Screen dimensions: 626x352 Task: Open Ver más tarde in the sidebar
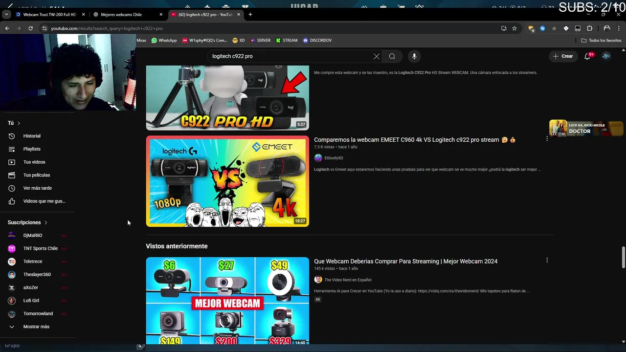[x=37, y=188]
